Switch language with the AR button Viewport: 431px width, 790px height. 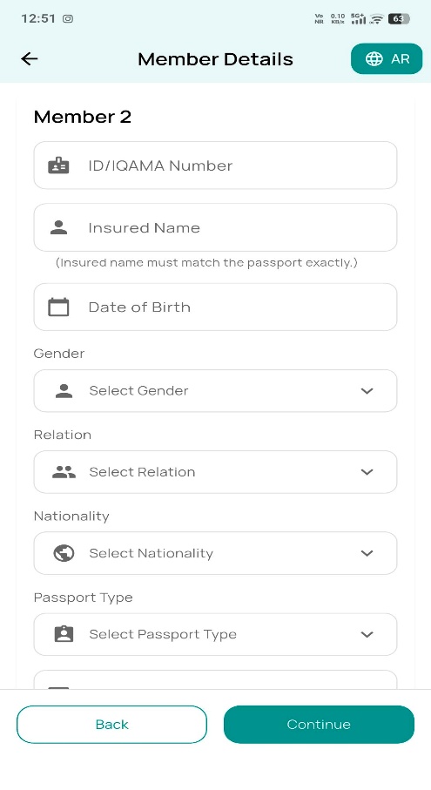coord(387,59)
